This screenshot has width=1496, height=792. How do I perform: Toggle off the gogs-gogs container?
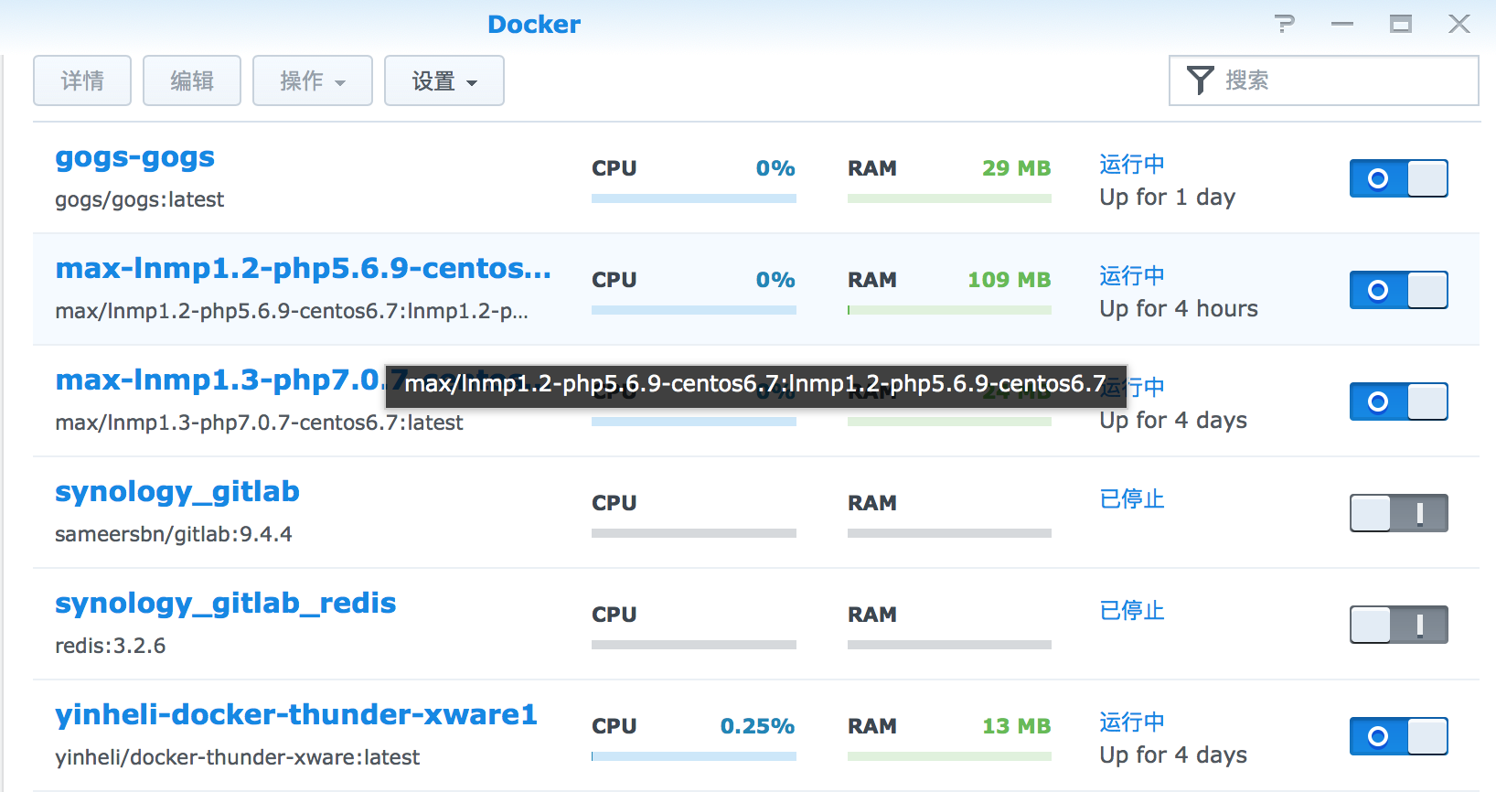(x=1399, y=178)
